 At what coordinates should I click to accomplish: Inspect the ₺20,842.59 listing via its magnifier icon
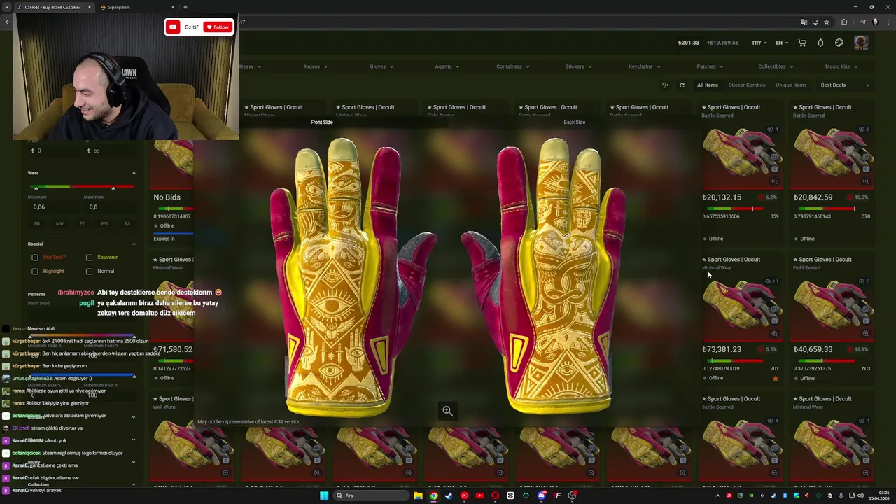(865, 181)
